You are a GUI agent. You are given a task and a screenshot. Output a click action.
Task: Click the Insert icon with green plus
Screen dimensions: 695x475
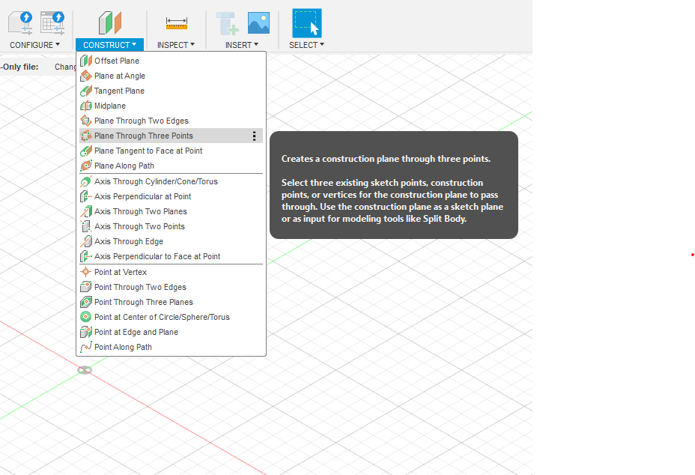(228, 23)
